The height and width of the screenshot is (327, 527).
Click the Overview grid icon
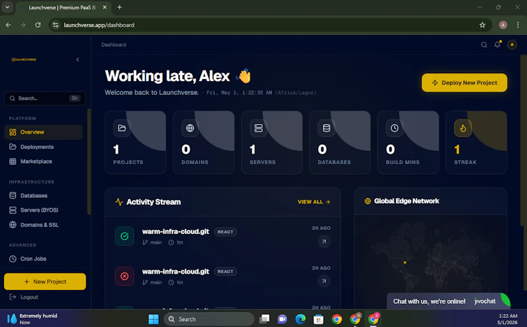(x=13, y=133)
